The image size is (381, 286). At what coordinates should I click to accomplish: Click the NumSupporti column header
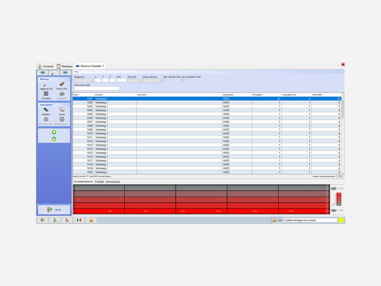click(x=266, y=95)
